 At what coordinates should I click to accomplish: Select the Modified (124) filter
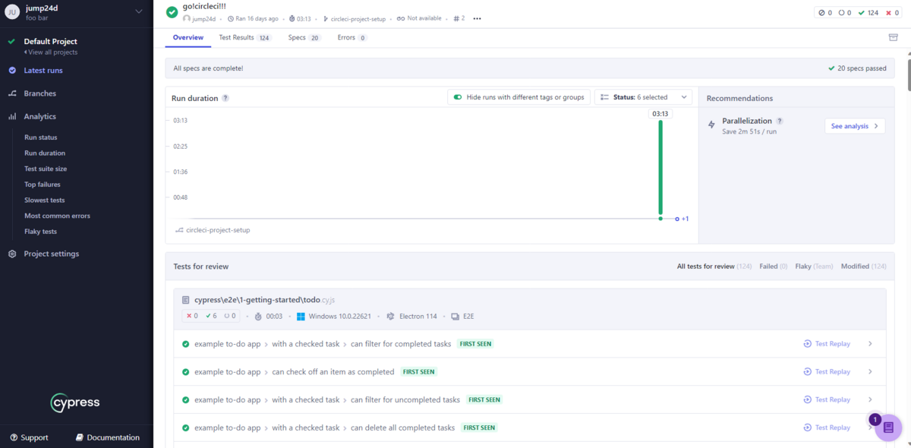(x=863, y=267)
